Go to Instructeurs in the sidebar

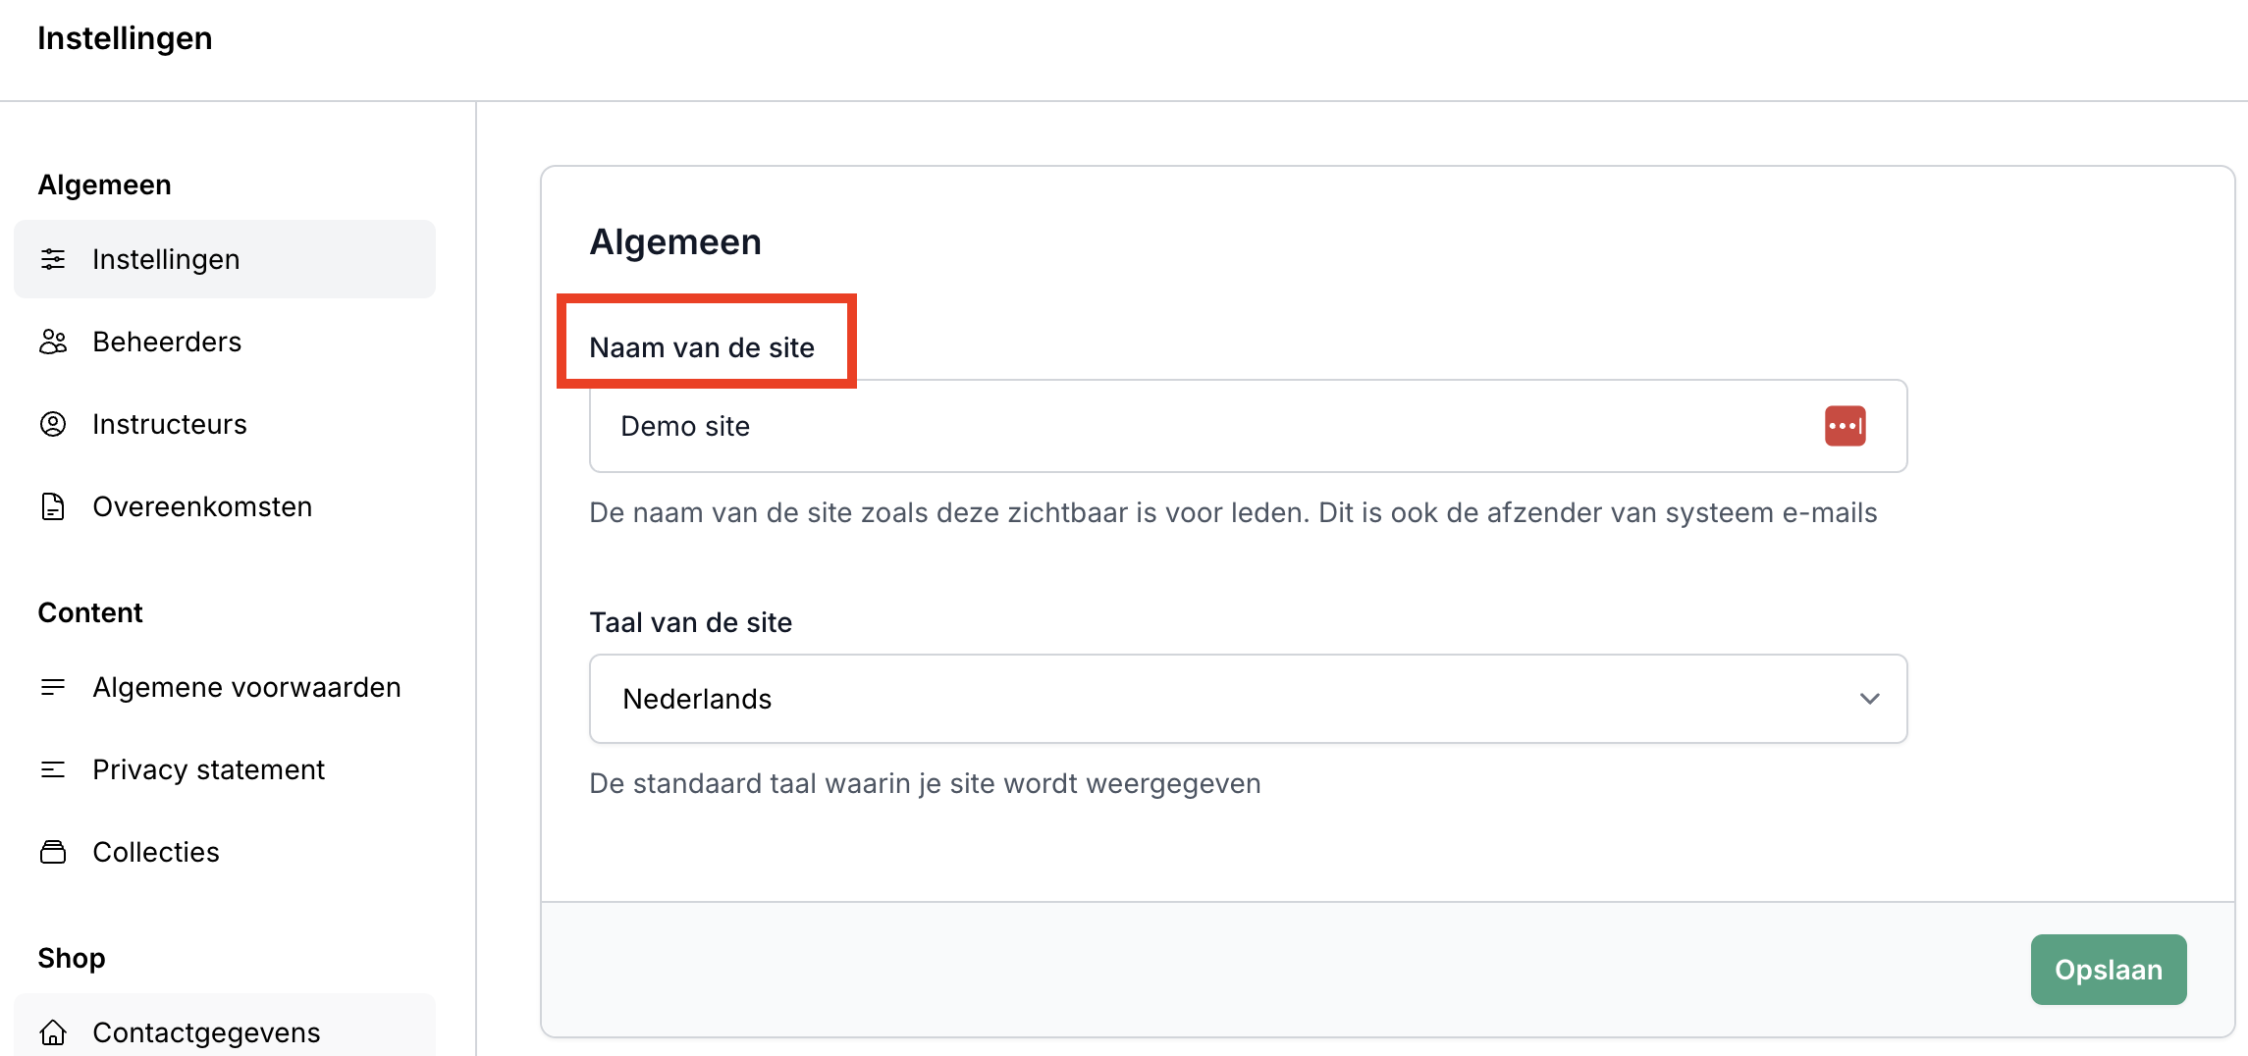[170, 424]
